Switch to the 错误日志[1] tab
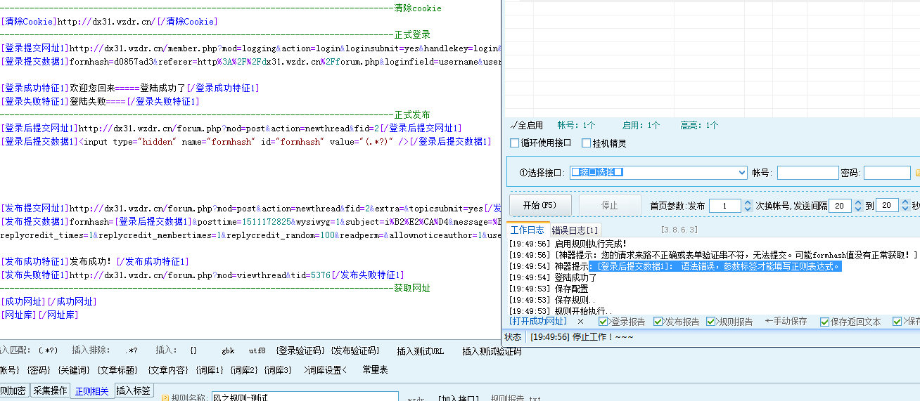This screenshot has height=401, width=920. [x=575, y=230]
